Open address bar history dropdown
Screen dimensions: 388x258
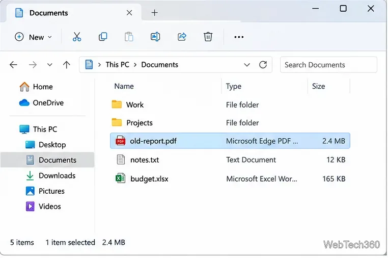(247, 65)
